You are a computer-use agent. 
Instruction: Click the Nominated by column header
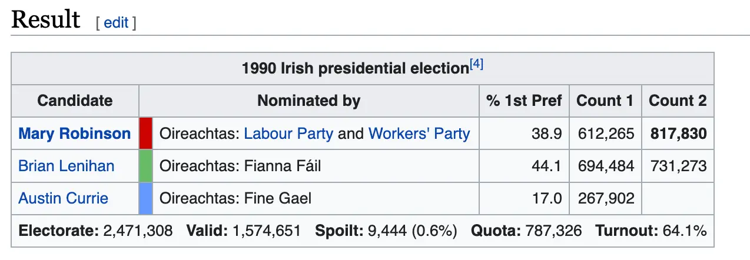click(x=308, y=101)
